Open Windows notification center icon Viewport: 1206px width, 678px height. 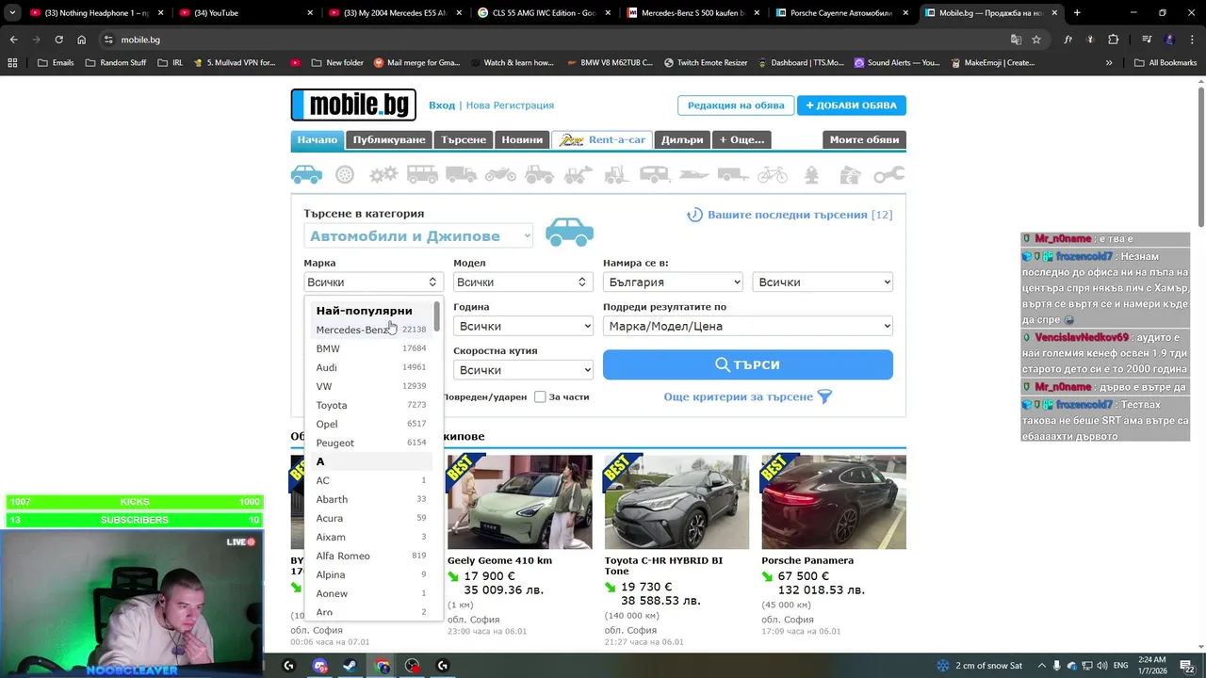1188,666
